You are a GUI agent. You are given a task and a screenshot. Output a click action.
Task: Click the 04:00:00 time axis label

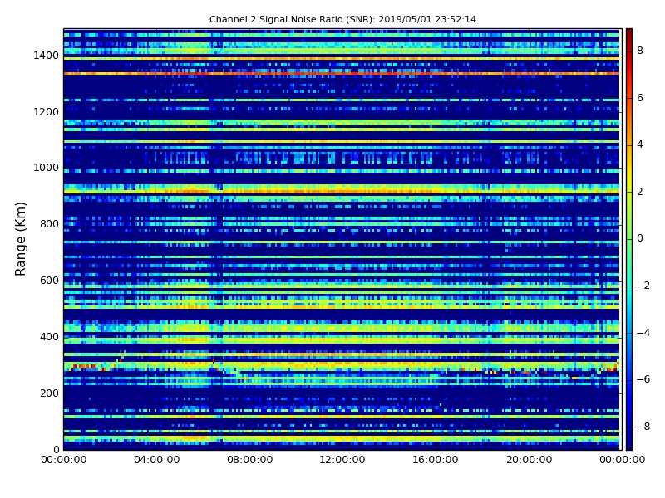pyautogui.click(x=157, y=460)
